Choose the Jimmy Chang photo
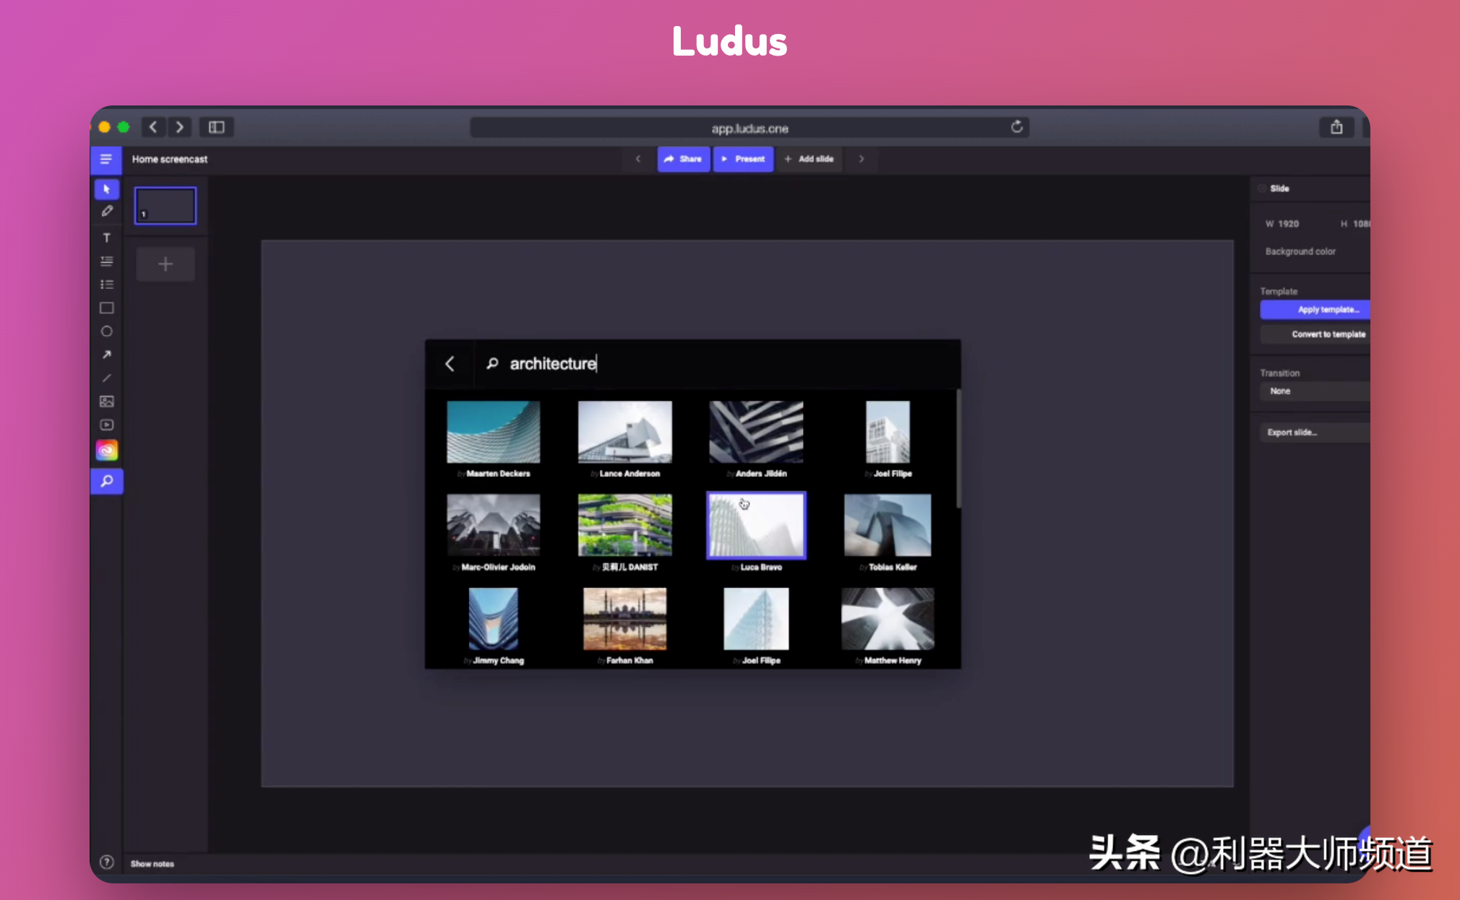Screen dimensions: 1460x900 [494, 619]
